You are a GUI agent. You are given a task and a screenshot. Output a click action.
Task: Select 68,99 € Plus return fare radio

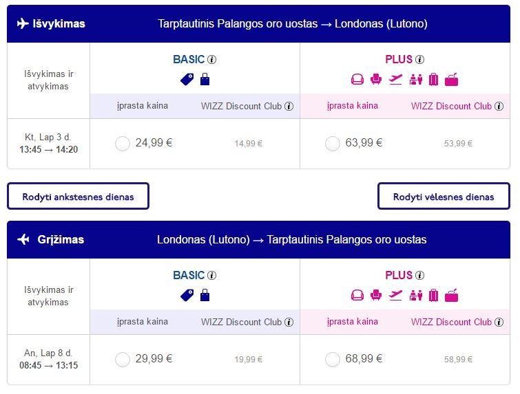332,360
